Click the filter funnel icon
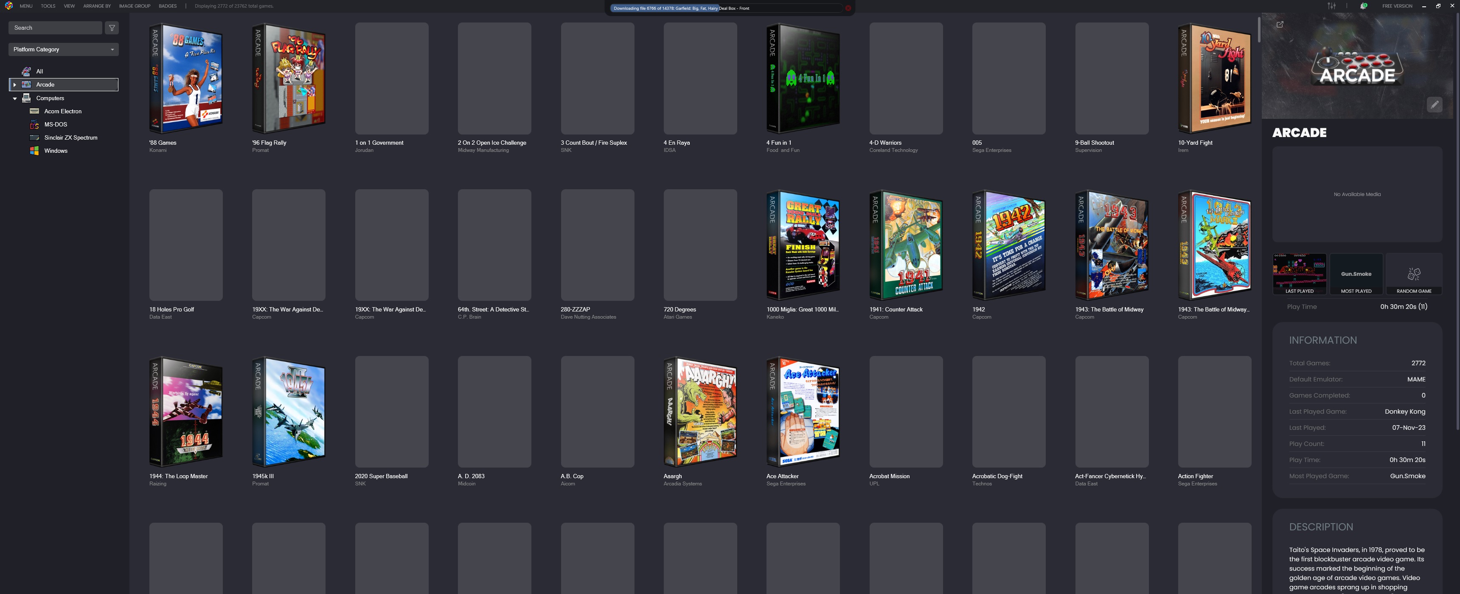This screenshot has width=1460, height=594. [x=112, y=28]
